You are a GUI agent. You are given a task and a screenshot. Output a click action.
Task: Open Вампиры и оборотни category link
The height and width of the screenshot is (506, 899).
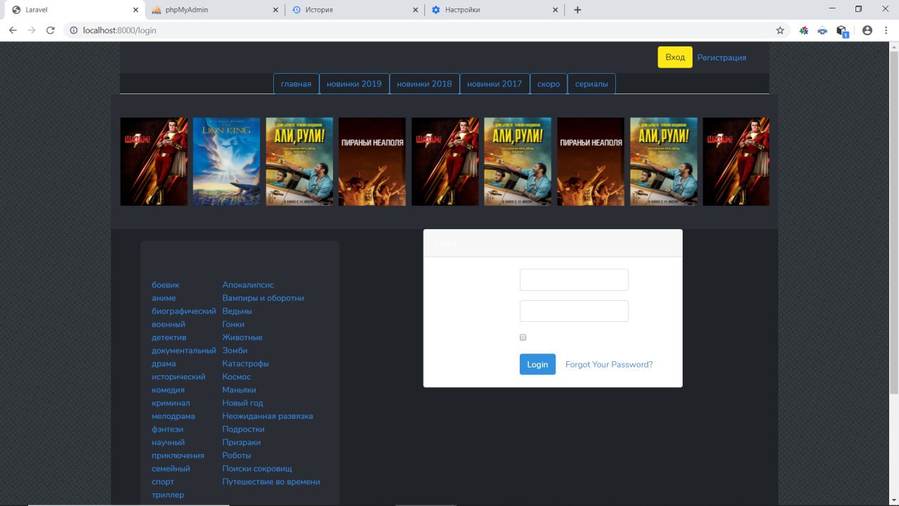pyautogui.click(x=263, y=298)
